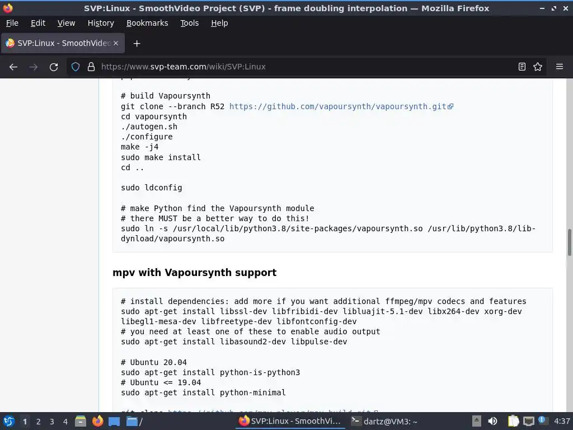Open the View menu
Image resolution: width=573 pixels, height=430 pixels.
click(x=66, y=23)
